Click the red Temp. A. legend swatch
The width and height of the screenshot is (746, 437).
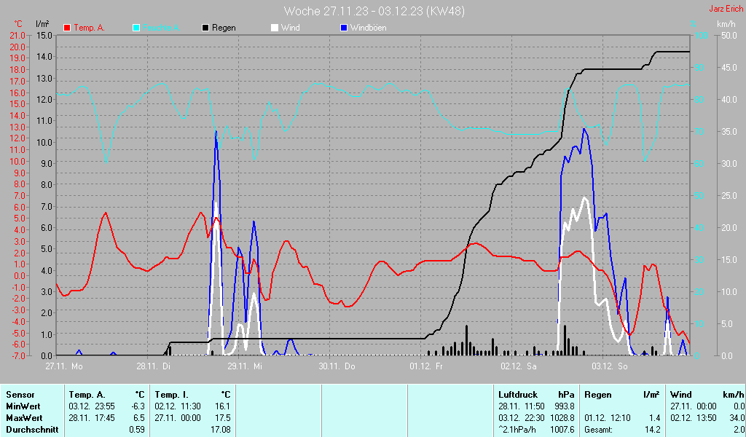point(67,28)
